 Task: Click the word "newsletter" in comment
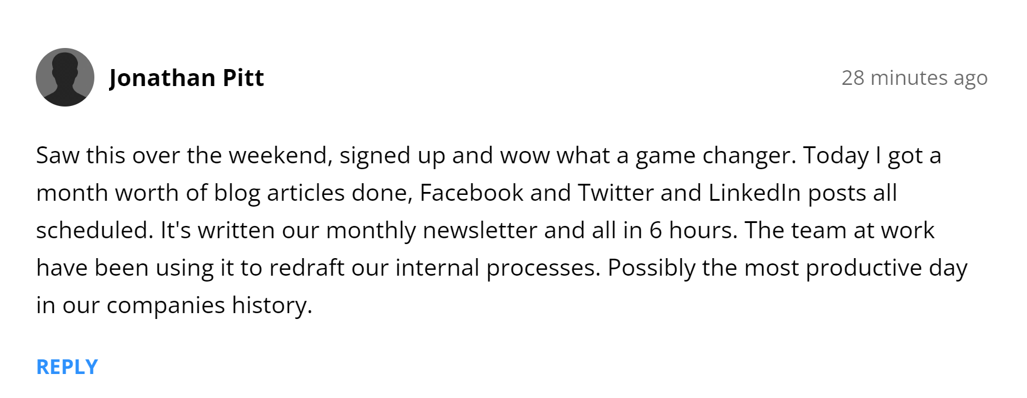click(479, 231)
